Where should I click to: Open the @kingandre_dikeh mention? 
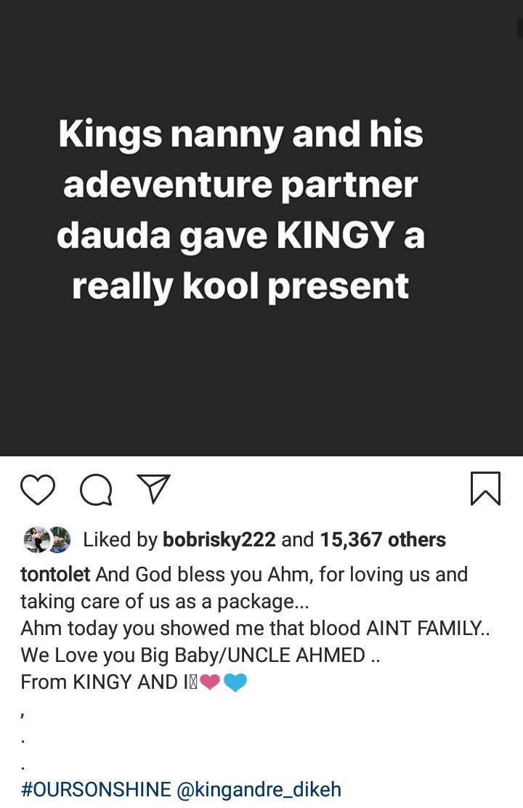click(x=259, y=790)
